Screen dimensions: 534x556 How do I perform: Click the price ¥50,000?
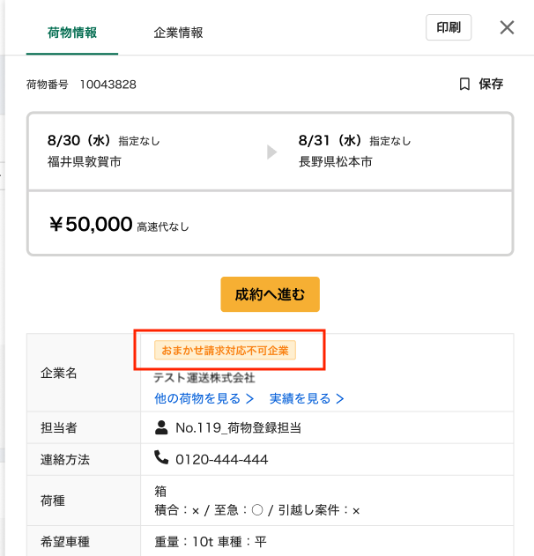(x=91, y=224)
